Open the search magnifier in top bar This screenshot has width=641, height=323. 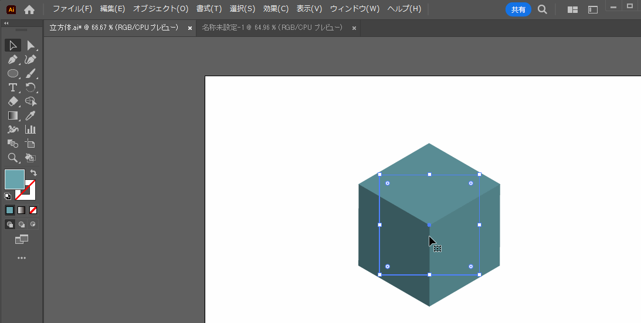[x=542, y=9]
